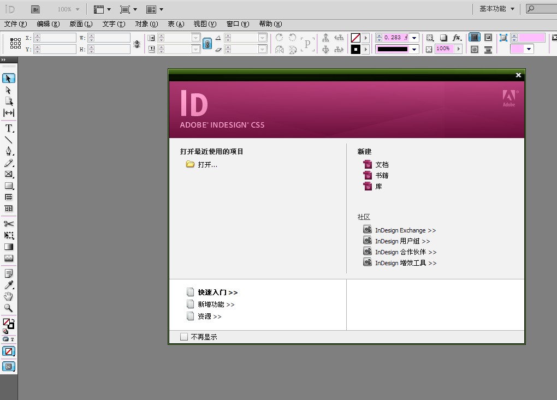The height and width of the screenshot is (400, 557).
Task: Select the Pen tool
Action: (9, 151)
